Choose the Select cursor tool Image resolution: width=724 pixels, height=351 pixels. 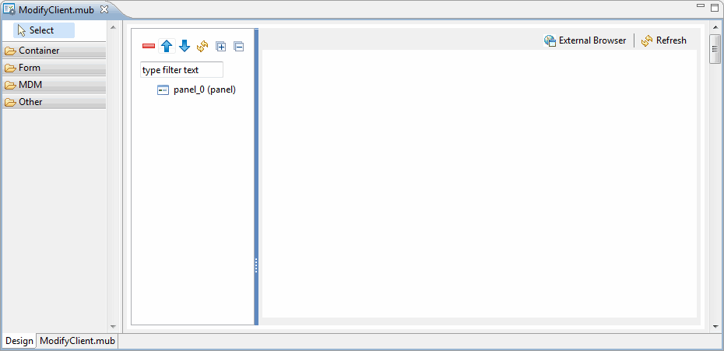[x=44, y=30]
